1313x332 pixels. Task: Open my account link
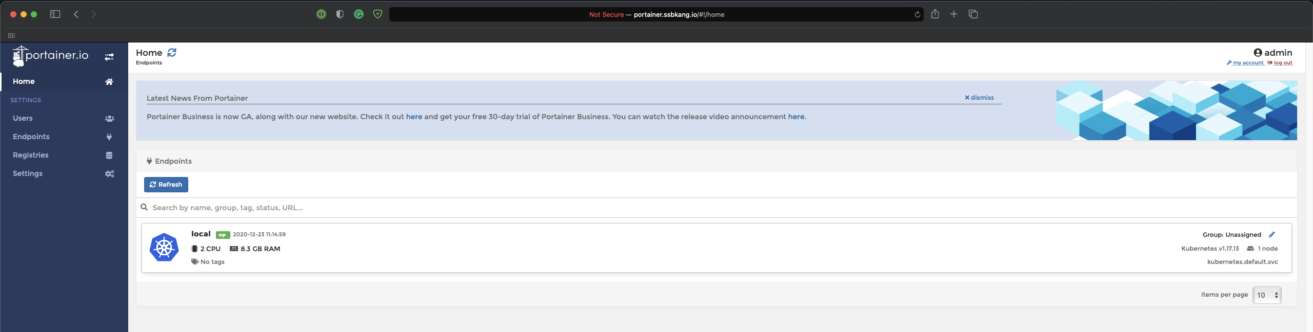tap(1245, 63)
